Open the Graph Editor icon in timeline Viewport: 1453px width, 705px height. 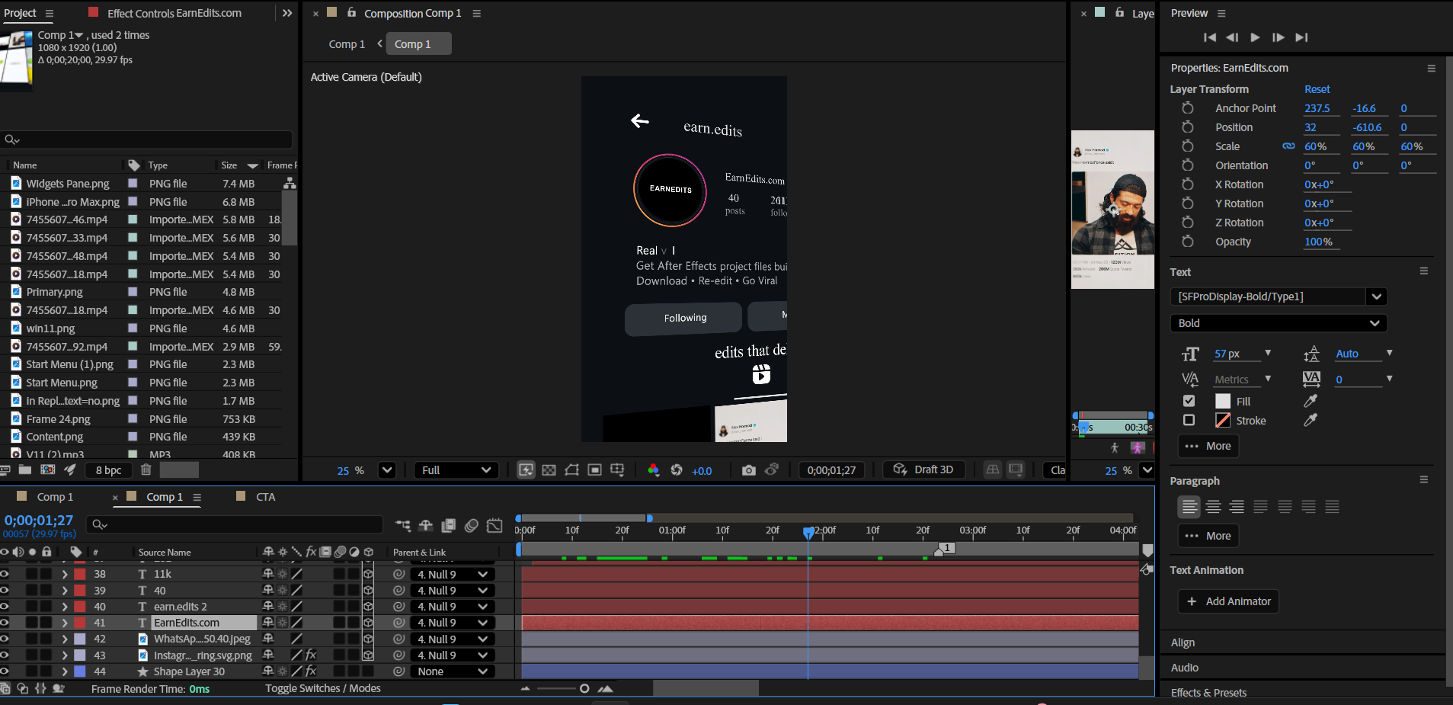494,525
